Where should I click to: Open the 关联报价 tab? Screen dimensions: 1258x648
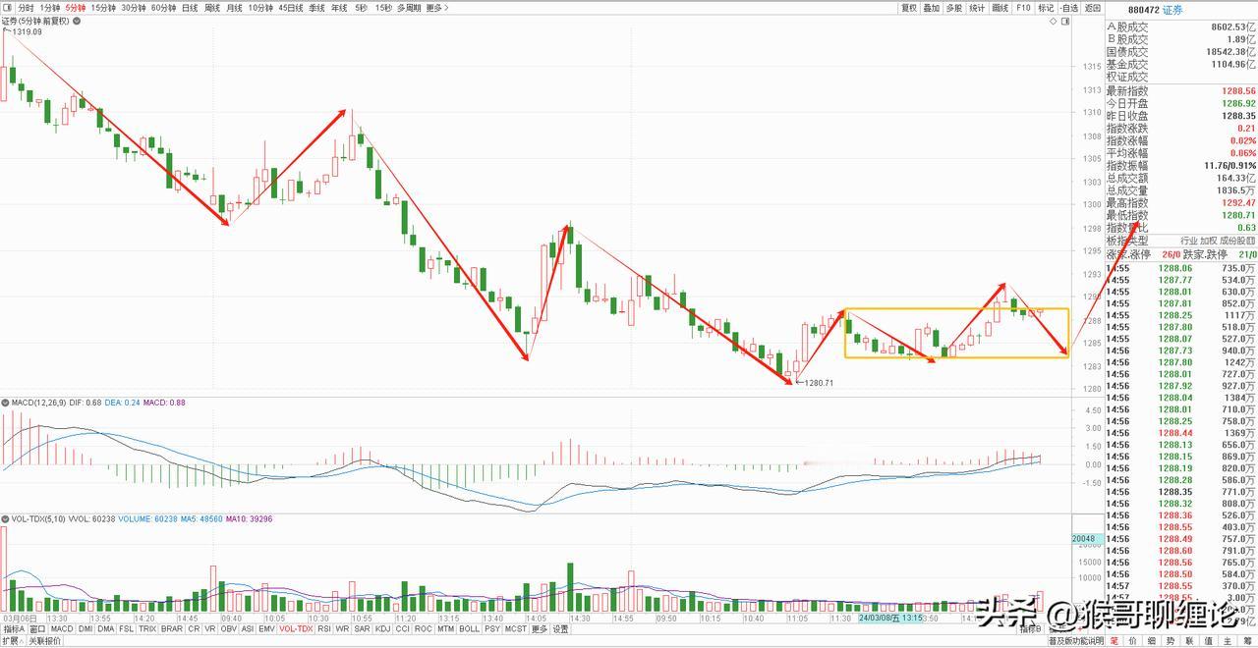[44, 641]
